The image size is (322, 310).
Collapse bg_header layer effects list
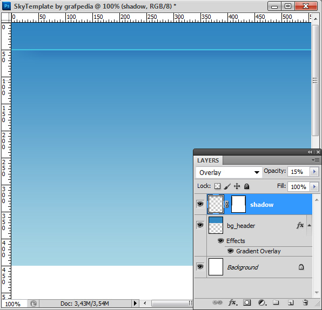[x=309, y=225]
